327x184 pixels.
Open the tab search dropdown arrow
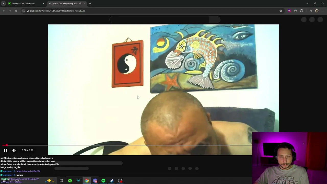pyautogui.click(x=4, y=3)
